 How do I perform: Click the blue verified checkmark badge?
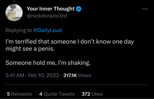(x=79, y=9)
